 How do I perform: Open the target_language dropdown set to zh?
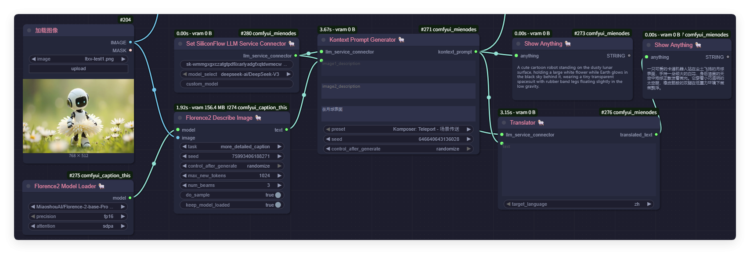pos(579,204)
